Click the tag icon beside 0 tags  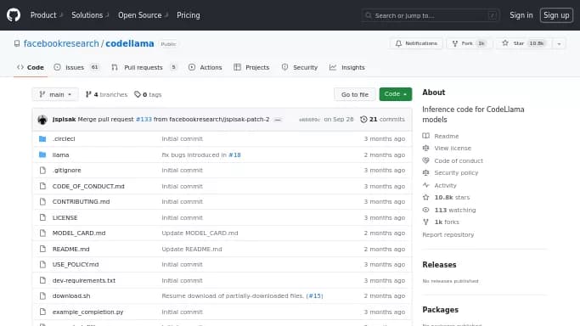tap(138, 94)
